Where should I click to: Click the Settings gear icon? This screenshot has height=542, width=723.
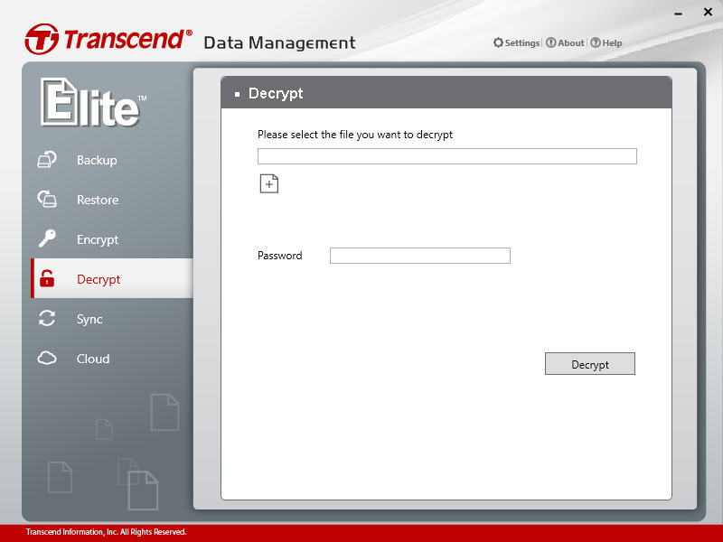(498, 42)
